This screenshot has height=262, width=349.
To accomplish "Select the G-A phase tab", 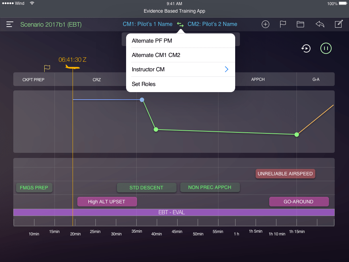I will coord(316,79).
